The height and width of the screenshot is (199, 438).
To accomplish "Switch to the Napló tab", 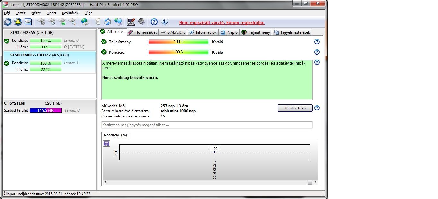I will point(229,32).
